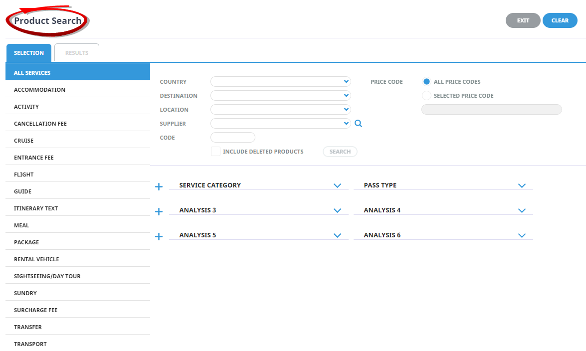Choose Selected Price Code radio option

click(x=426, y=96)
